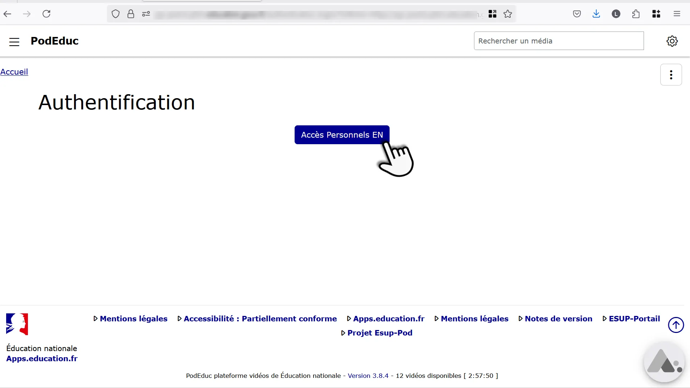Viewport: 690px width, 388px height.
Task: Click Apps.education.fr under Éducation nationale
Action: coord(42,359)
